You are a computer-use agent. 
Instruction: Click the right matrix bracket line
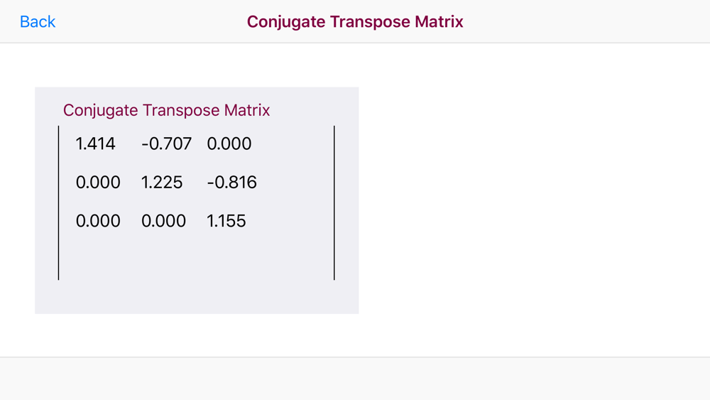click(334, 203)
